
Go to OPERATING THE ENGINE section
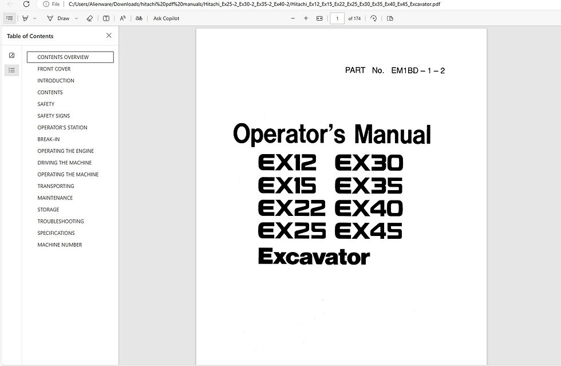pyautogui.click(x=65, y=151)
